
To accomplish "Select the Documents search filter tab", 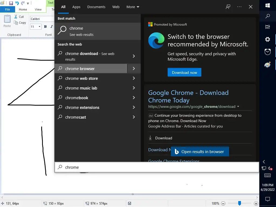I will coord(96,7).
